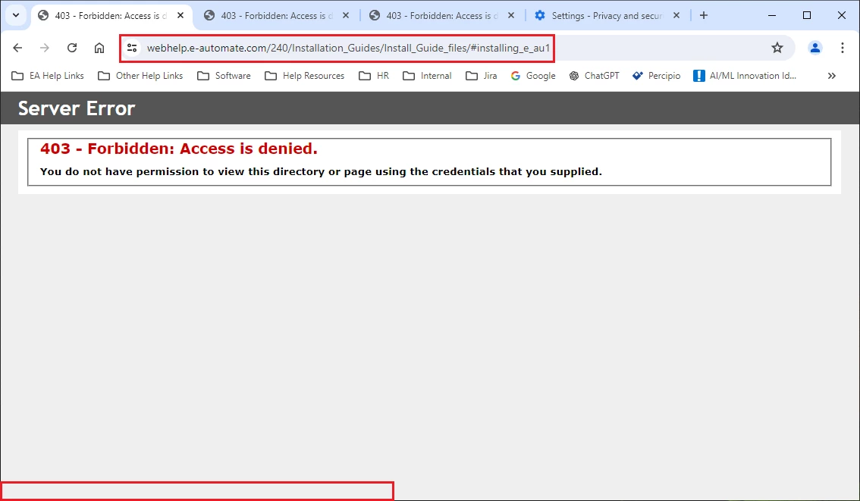
Task: Click the permission message text
Action: pyautogui.click(x=321, y=171)
